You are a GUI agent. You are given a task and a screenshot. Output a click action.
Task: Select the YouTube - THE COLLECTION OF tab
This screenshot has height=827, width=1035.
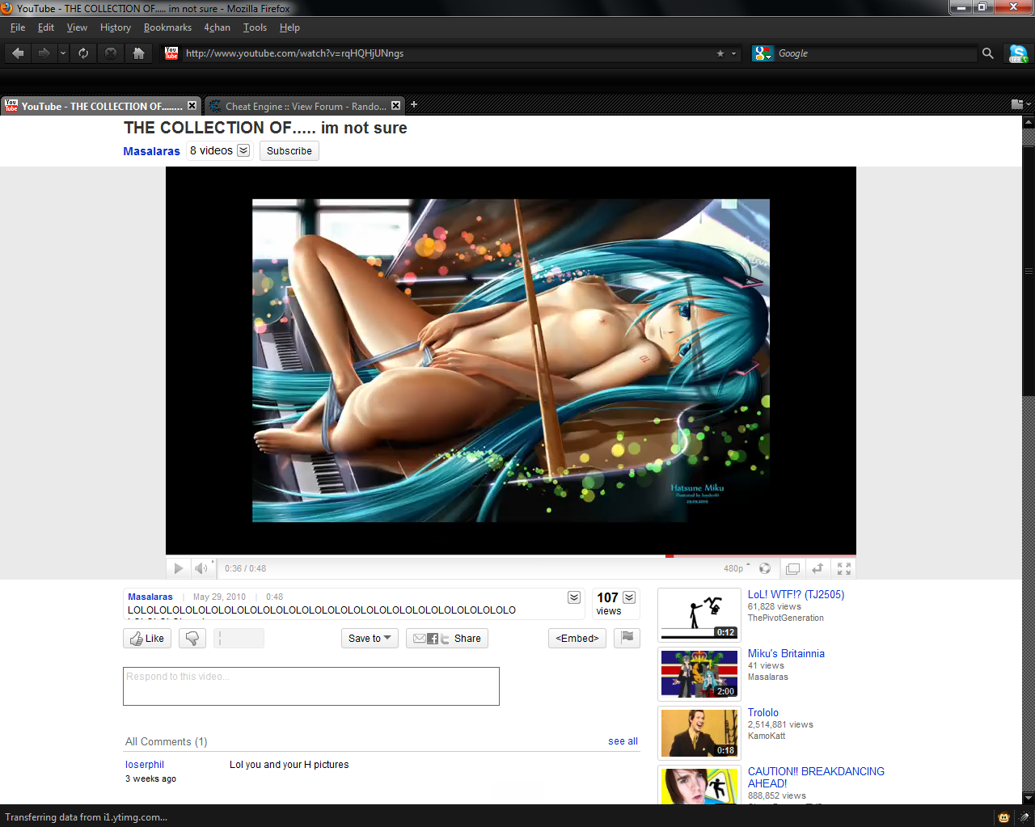(x=101, y=106)
